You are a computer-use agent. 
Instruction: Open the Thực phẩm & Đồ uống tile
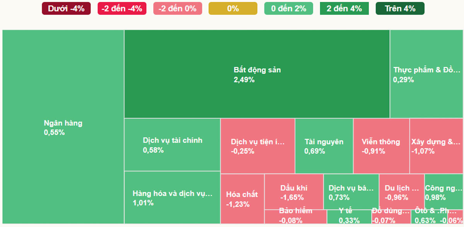point(426,74)
